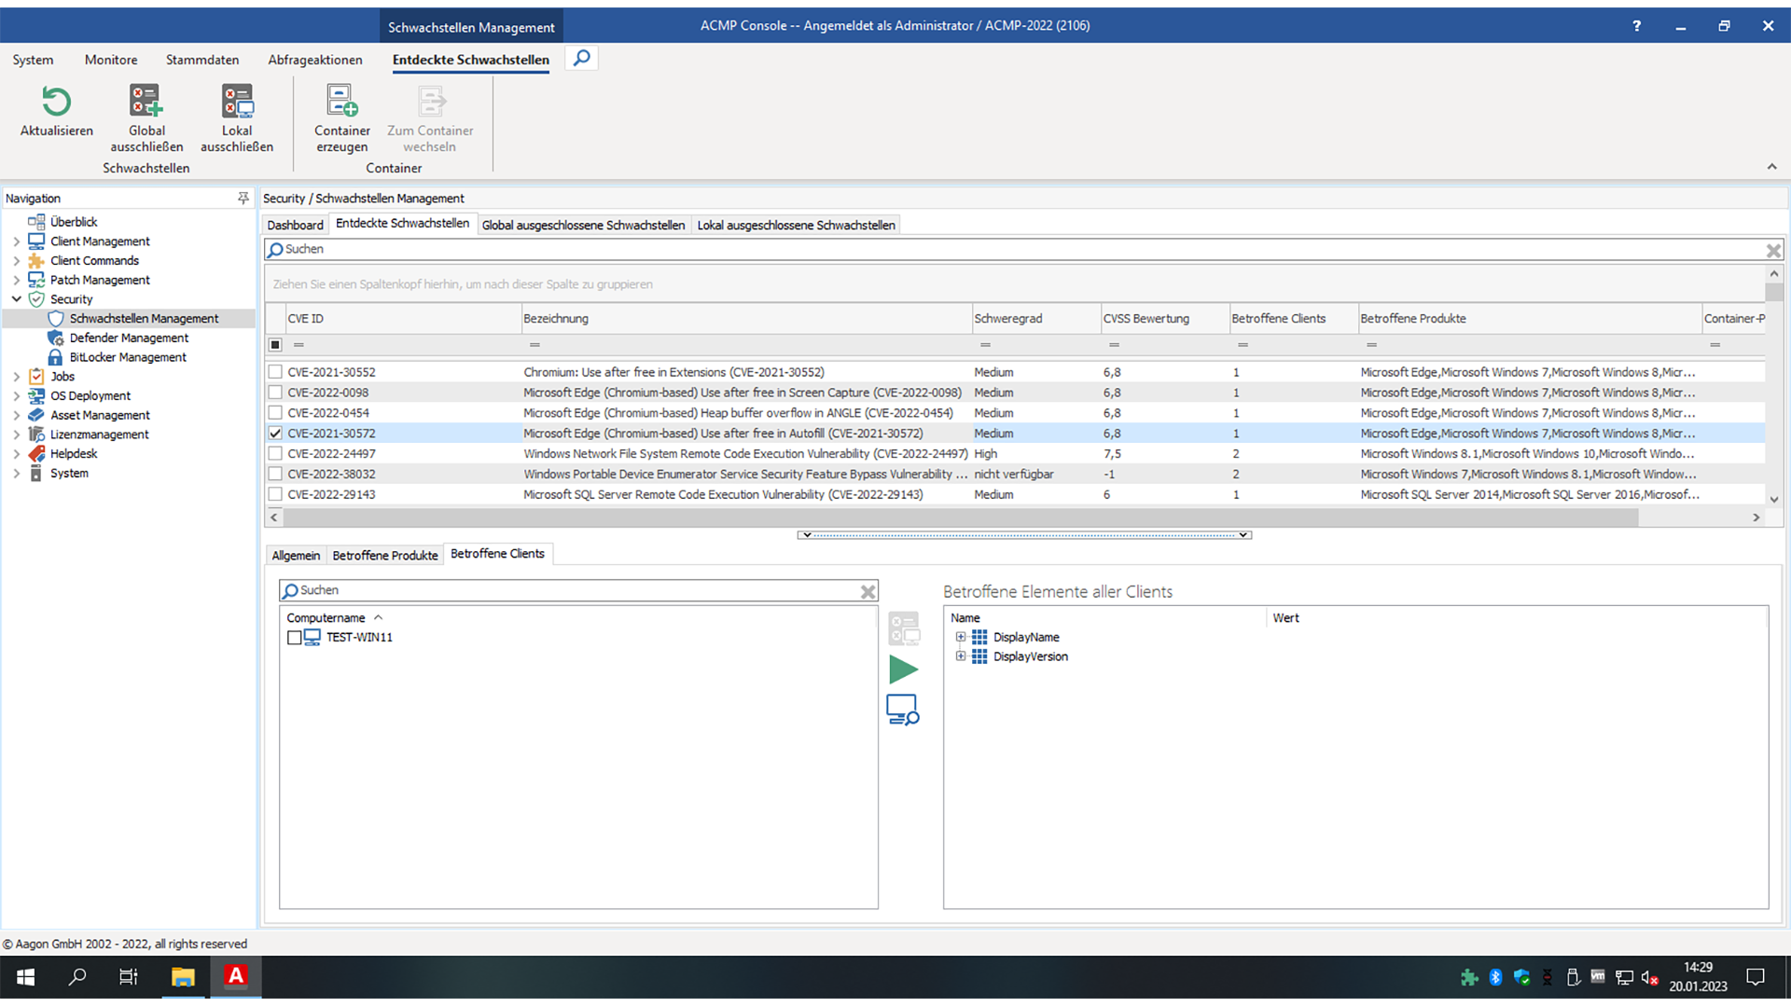Check the CVE-2022-29143 row checkbox
Screen dimensions: 1791x1007
coord(275,495)
